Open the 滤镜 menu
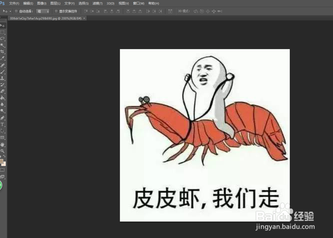The height and width of the screenshot is (238, 333). tap(97, 3)
